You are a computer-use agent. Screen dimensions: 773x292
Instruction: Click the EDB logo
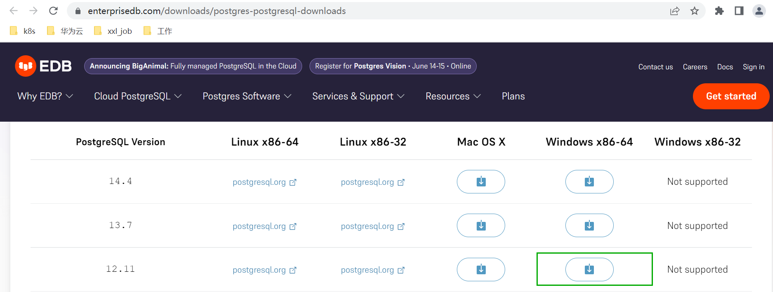point(43,66)
